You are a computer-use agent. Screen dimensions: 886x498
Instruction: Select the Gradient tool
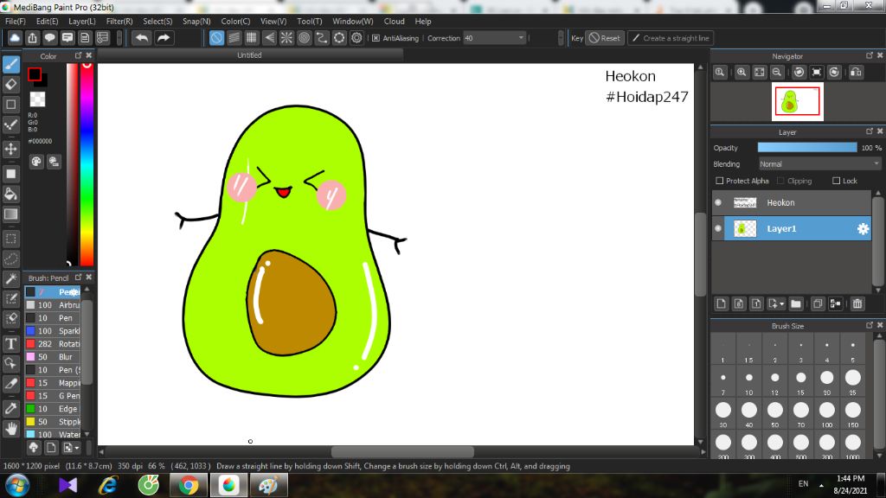tap(11, 214)
